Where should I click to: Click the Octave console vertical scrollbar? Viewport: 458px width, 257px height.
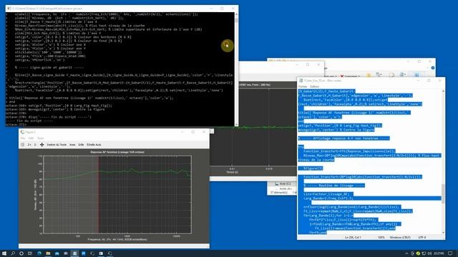click(236, 69)
